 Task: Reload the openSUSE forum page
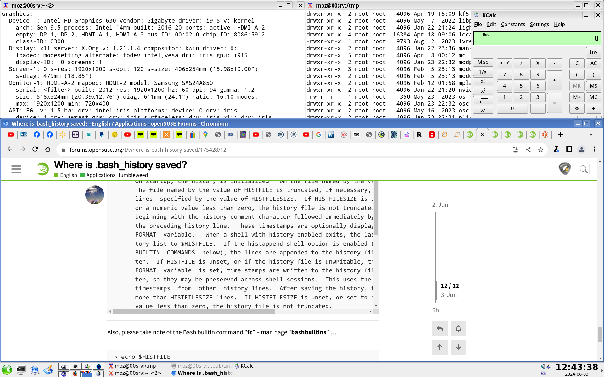coord(35,150)
